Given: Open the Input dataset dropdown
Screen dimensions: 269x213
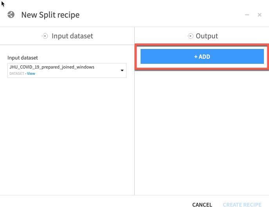Looking at the screenshot, I should [67, 70].
